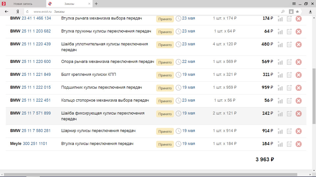
Task: Cancel the Meyle 300 251 1101 order
Action: (x=299, y=144)
